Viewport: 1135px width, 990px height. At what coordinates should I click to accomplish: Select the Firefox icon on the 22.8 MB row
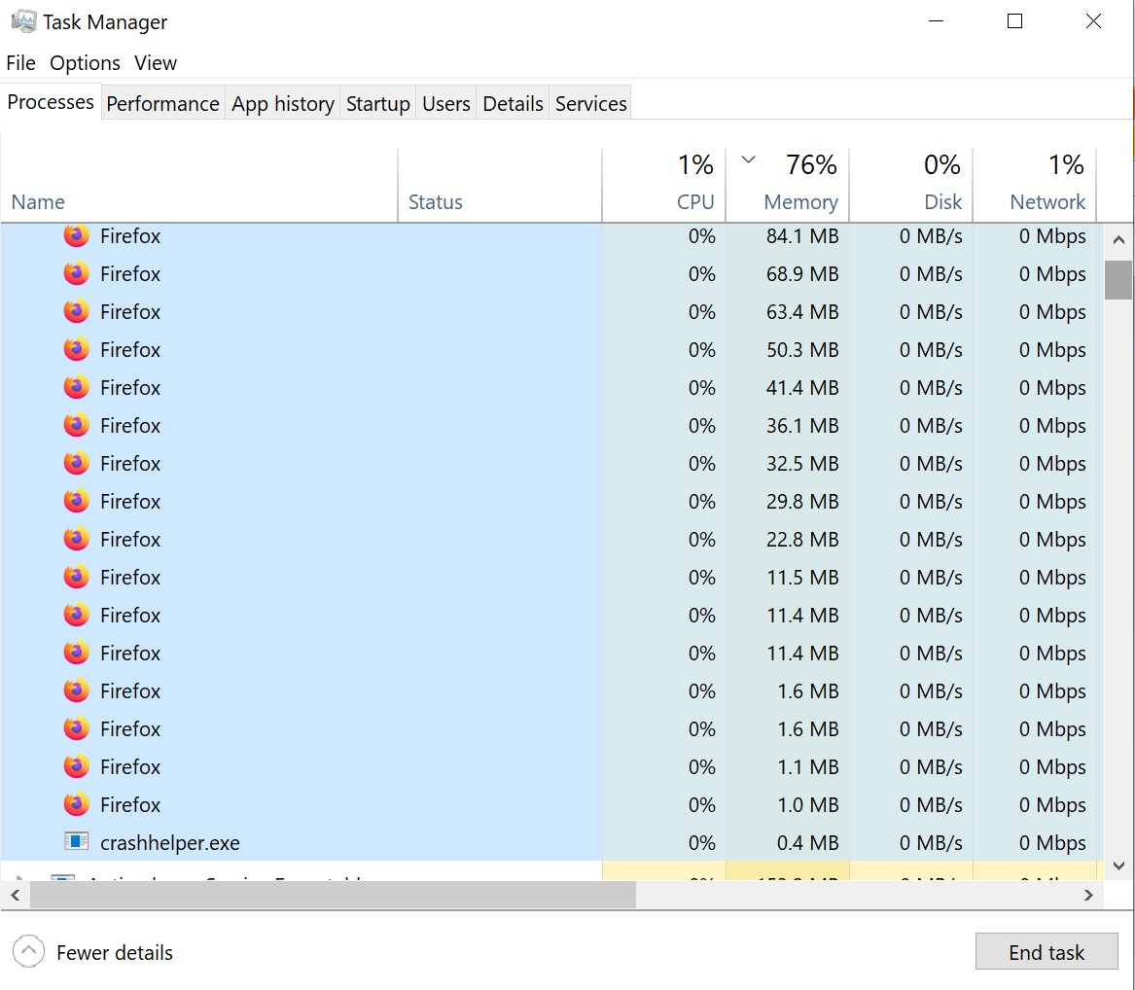pyautogui.click(x=77, y=540)
